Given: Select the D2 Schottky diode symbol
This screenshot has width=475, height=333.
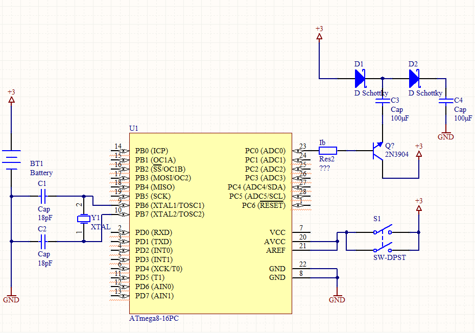Looking at the screenshot, I should pyautogui.click(x=414, y=79).
